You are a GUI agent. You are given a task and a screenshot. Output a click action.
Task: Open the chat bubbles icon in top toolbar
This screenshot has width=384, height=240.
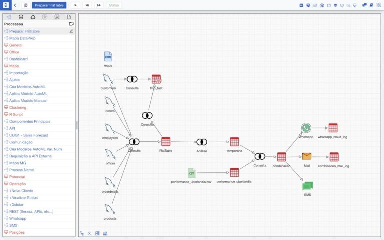364,5
